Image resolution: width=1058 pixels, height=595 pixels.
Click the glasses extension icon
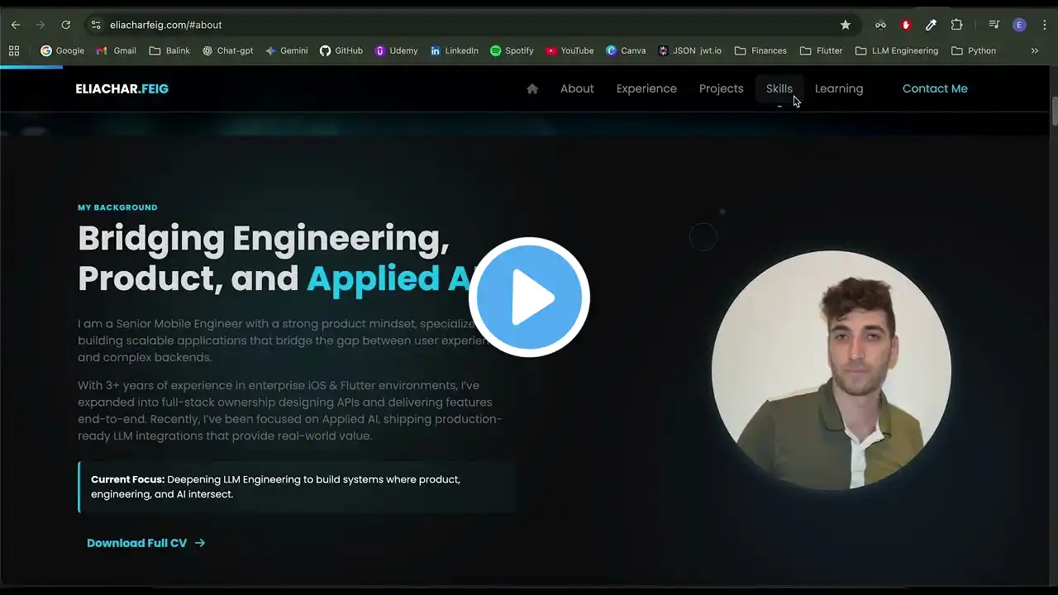[881, 25]
